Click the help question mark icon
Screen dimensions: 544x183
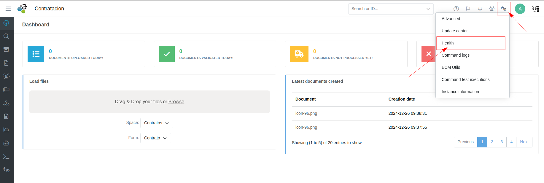[456, 9]
